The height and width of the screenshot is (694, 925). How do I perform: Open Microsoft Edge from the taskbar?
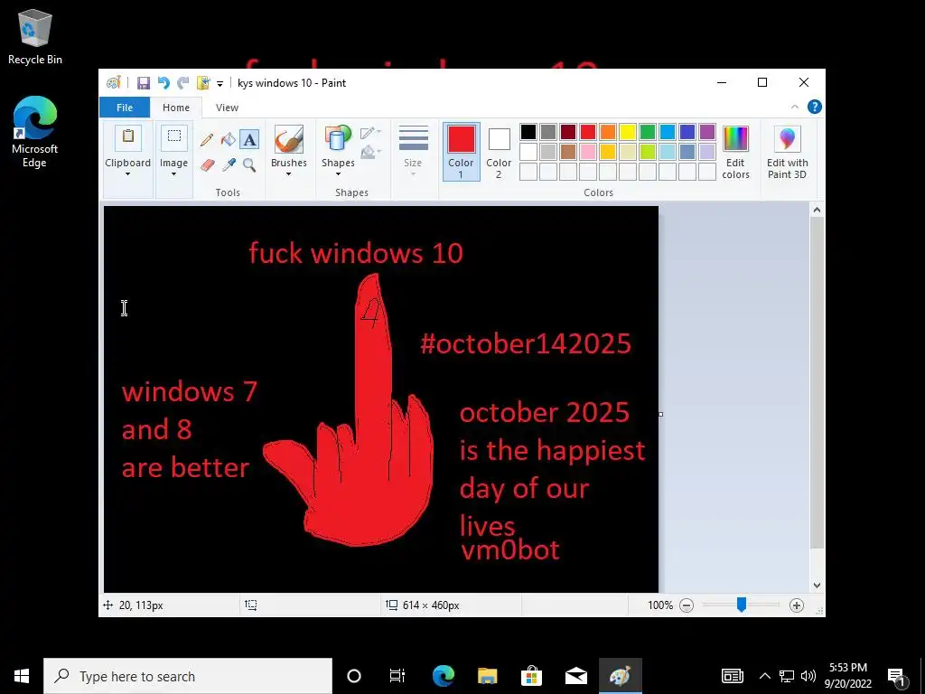coord(443,676)
